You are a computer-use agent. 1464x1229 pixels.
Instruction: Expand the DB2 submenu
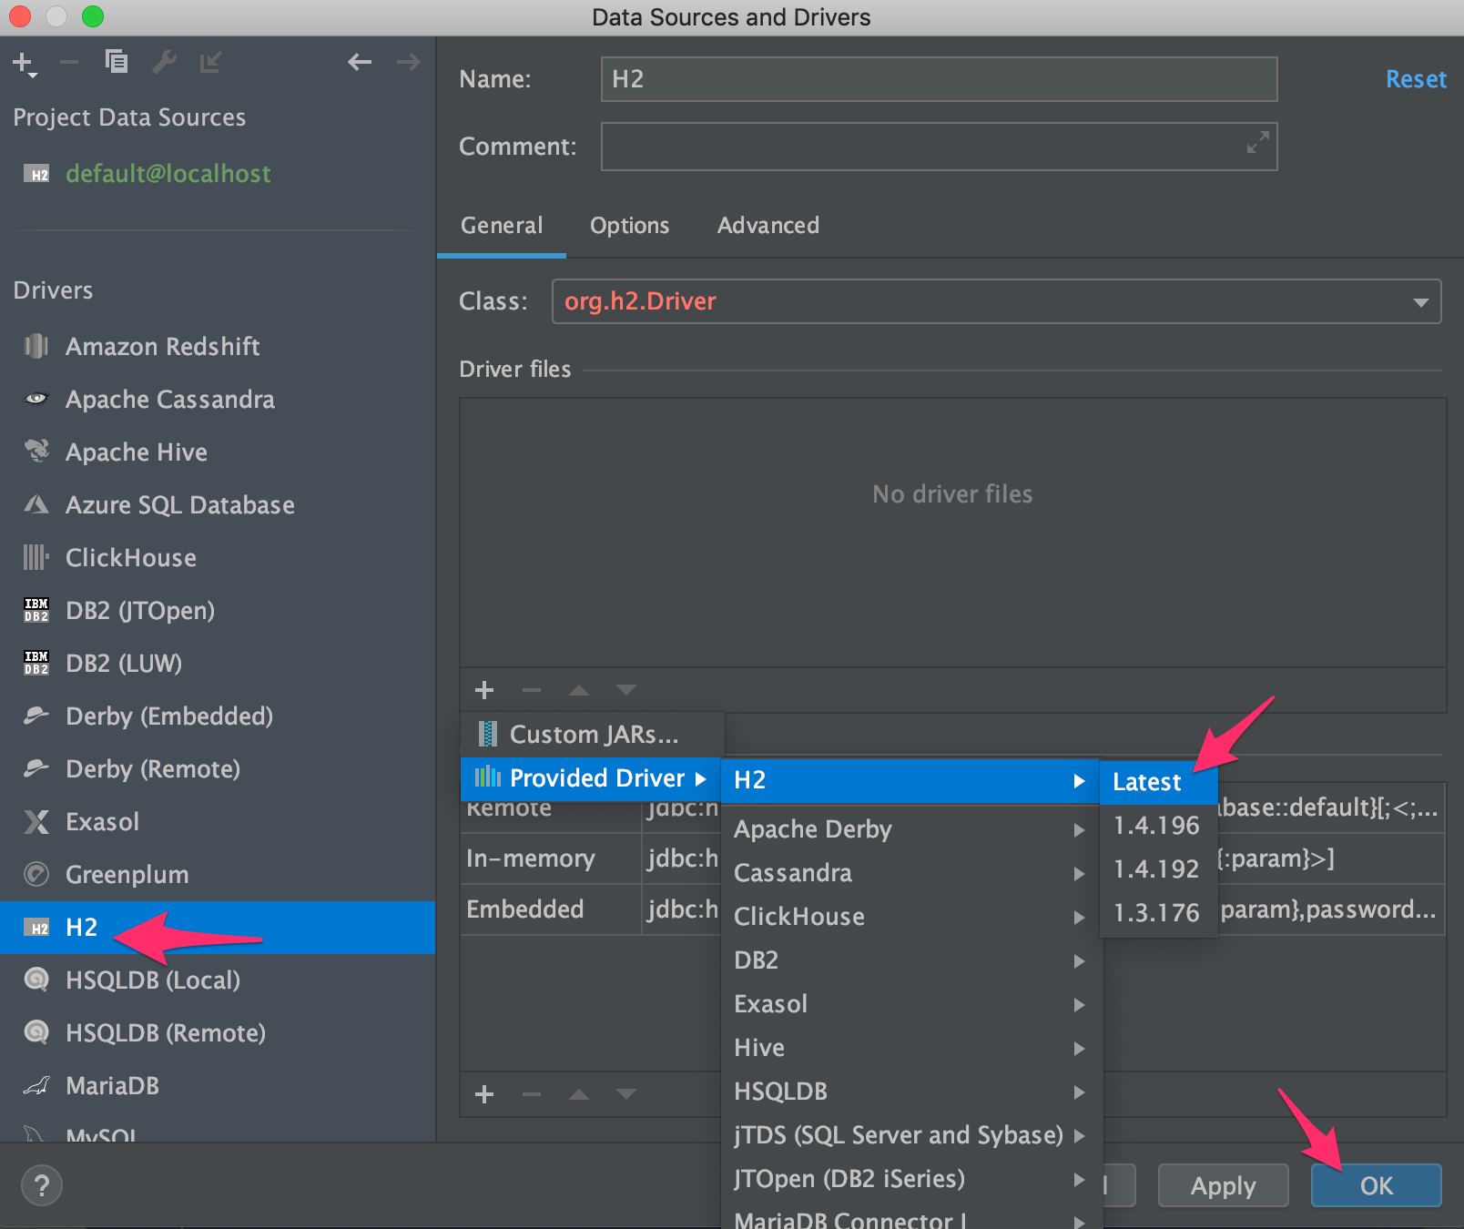(x=912, y=960)
